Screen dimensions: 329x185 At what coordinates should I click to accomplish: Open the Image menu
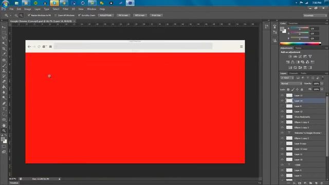click(x=27, y=9)
